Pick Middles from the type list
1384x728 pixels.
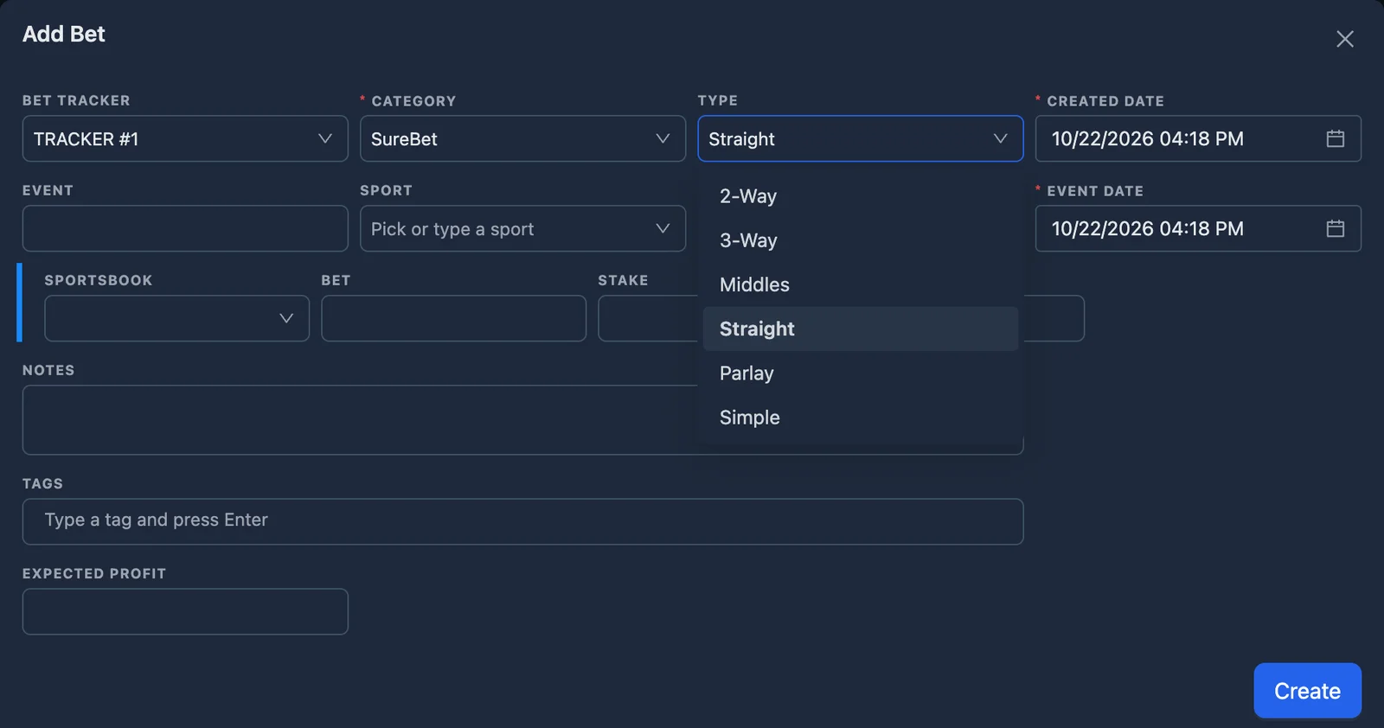[x=860, y=284]
